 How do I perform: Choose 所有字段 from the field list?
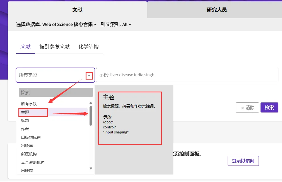[x=29, y=104]
